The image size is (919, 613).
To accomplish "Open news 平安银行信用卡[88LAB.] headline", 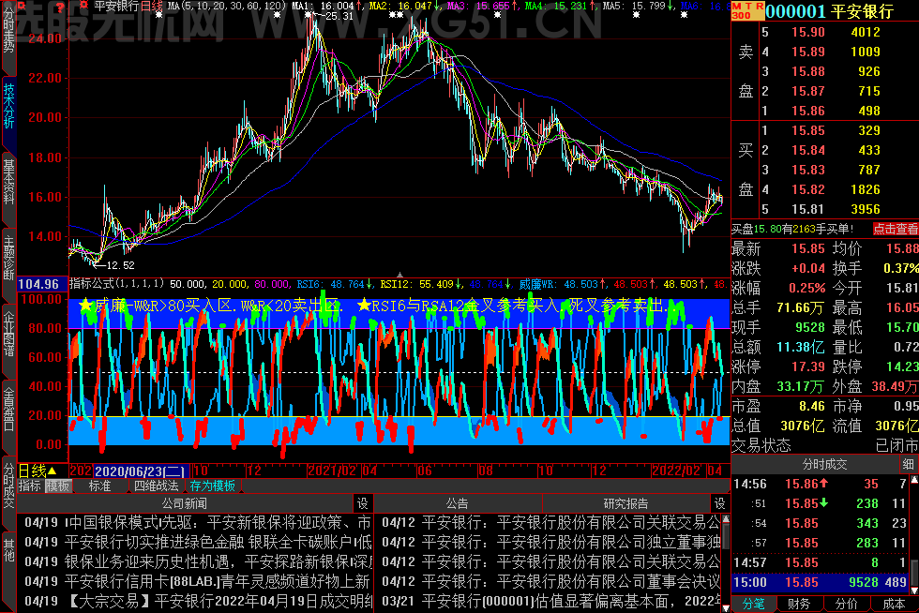I will [x=198, y=581].
